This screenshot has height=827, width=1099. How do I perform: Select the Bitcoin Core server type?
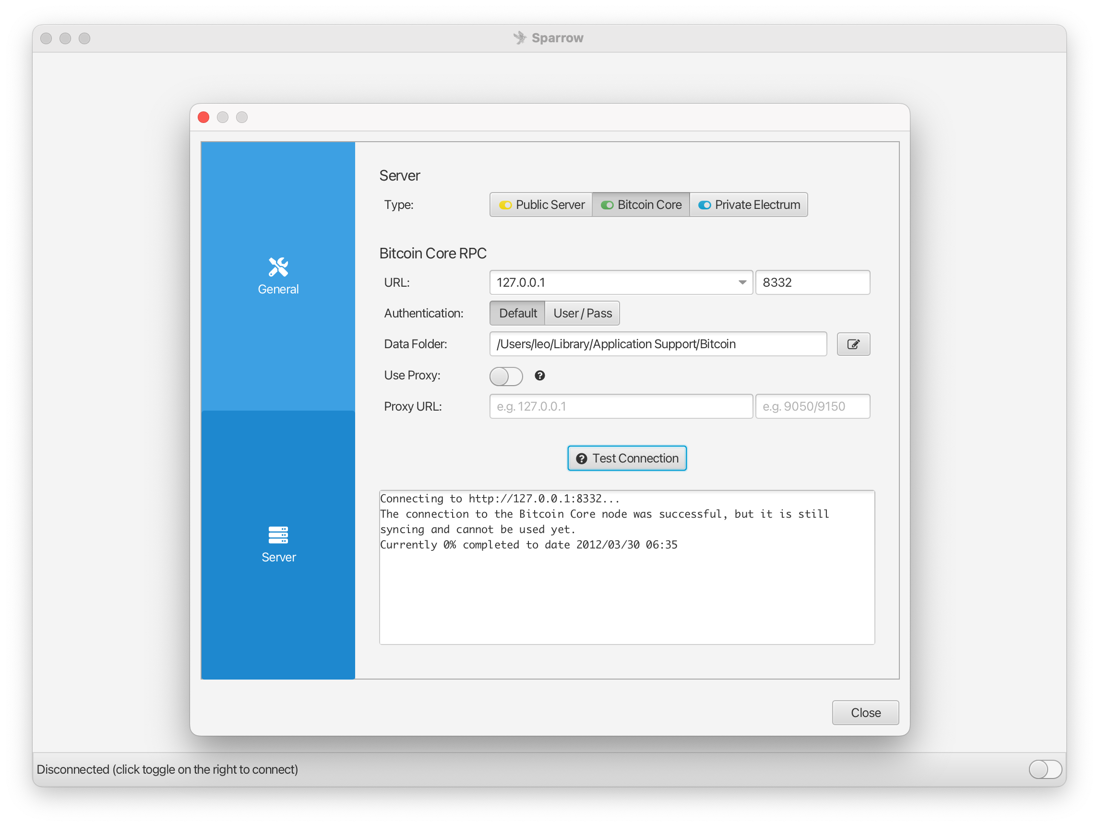point(641,205)
